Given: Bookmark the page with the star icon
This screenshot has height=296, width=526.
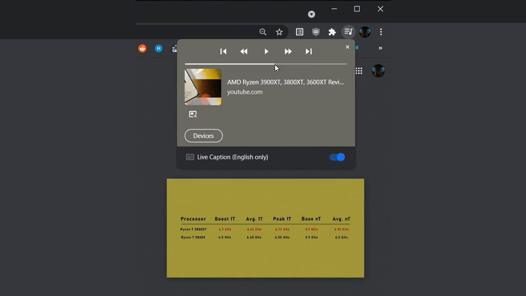Looking at the screenshot, I should pyautogui.click(x=279, y=32).
